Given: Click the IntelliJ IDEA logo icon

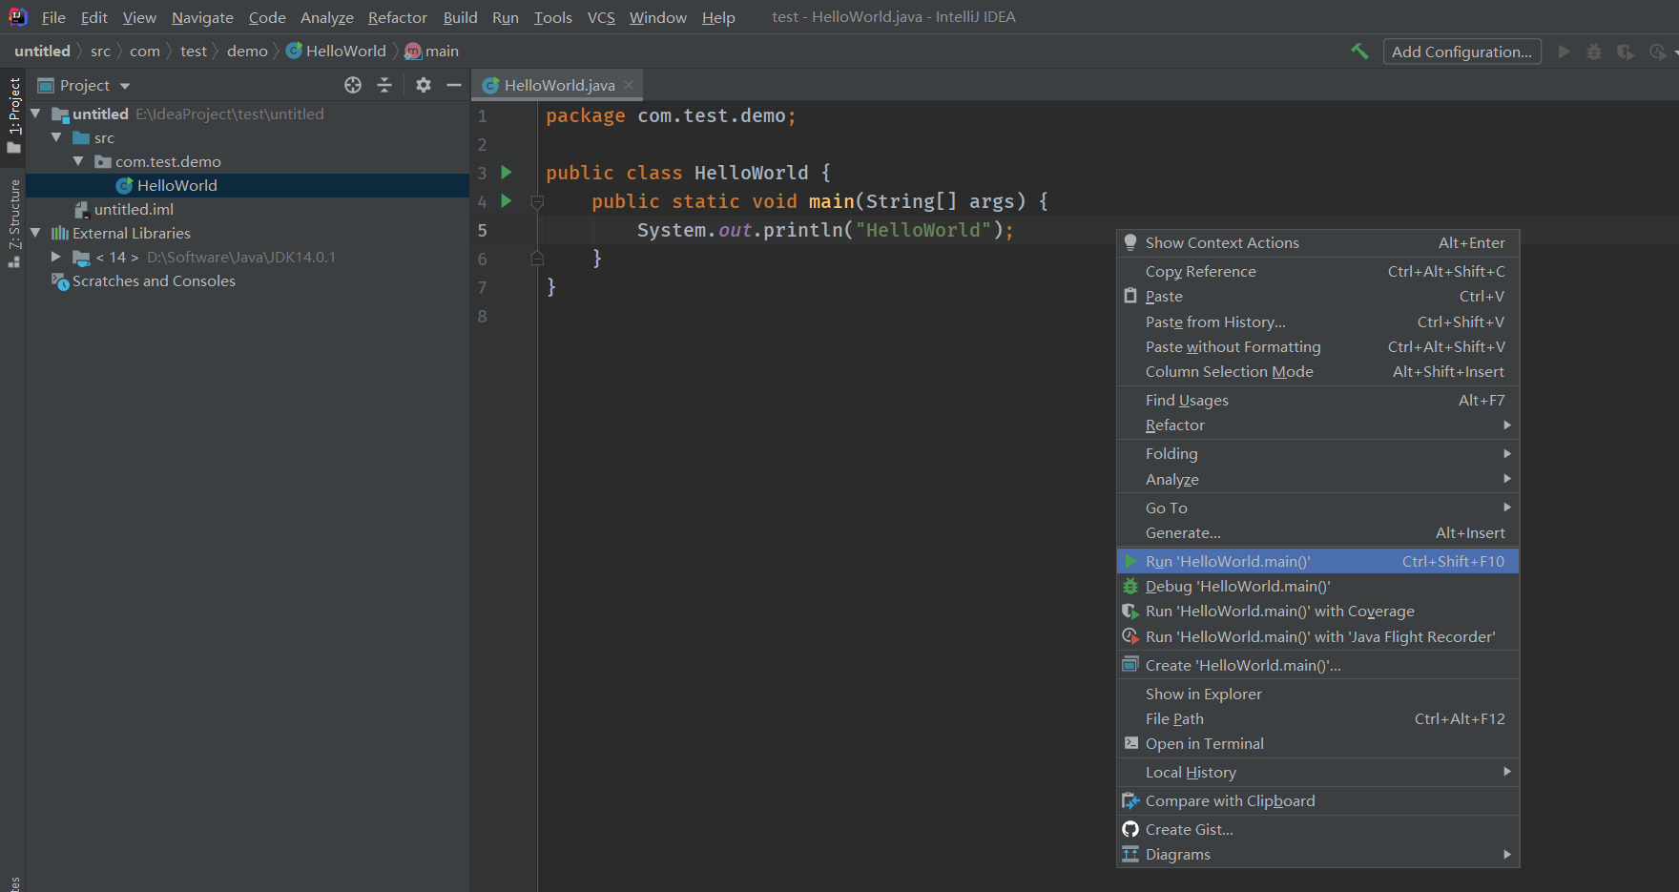Looking at the screenshot, I should [x=18, y=16].
